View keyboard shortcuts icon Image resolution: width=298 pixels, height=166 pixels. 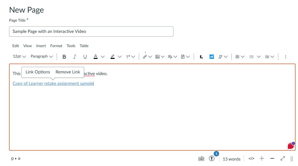(201, 159)
